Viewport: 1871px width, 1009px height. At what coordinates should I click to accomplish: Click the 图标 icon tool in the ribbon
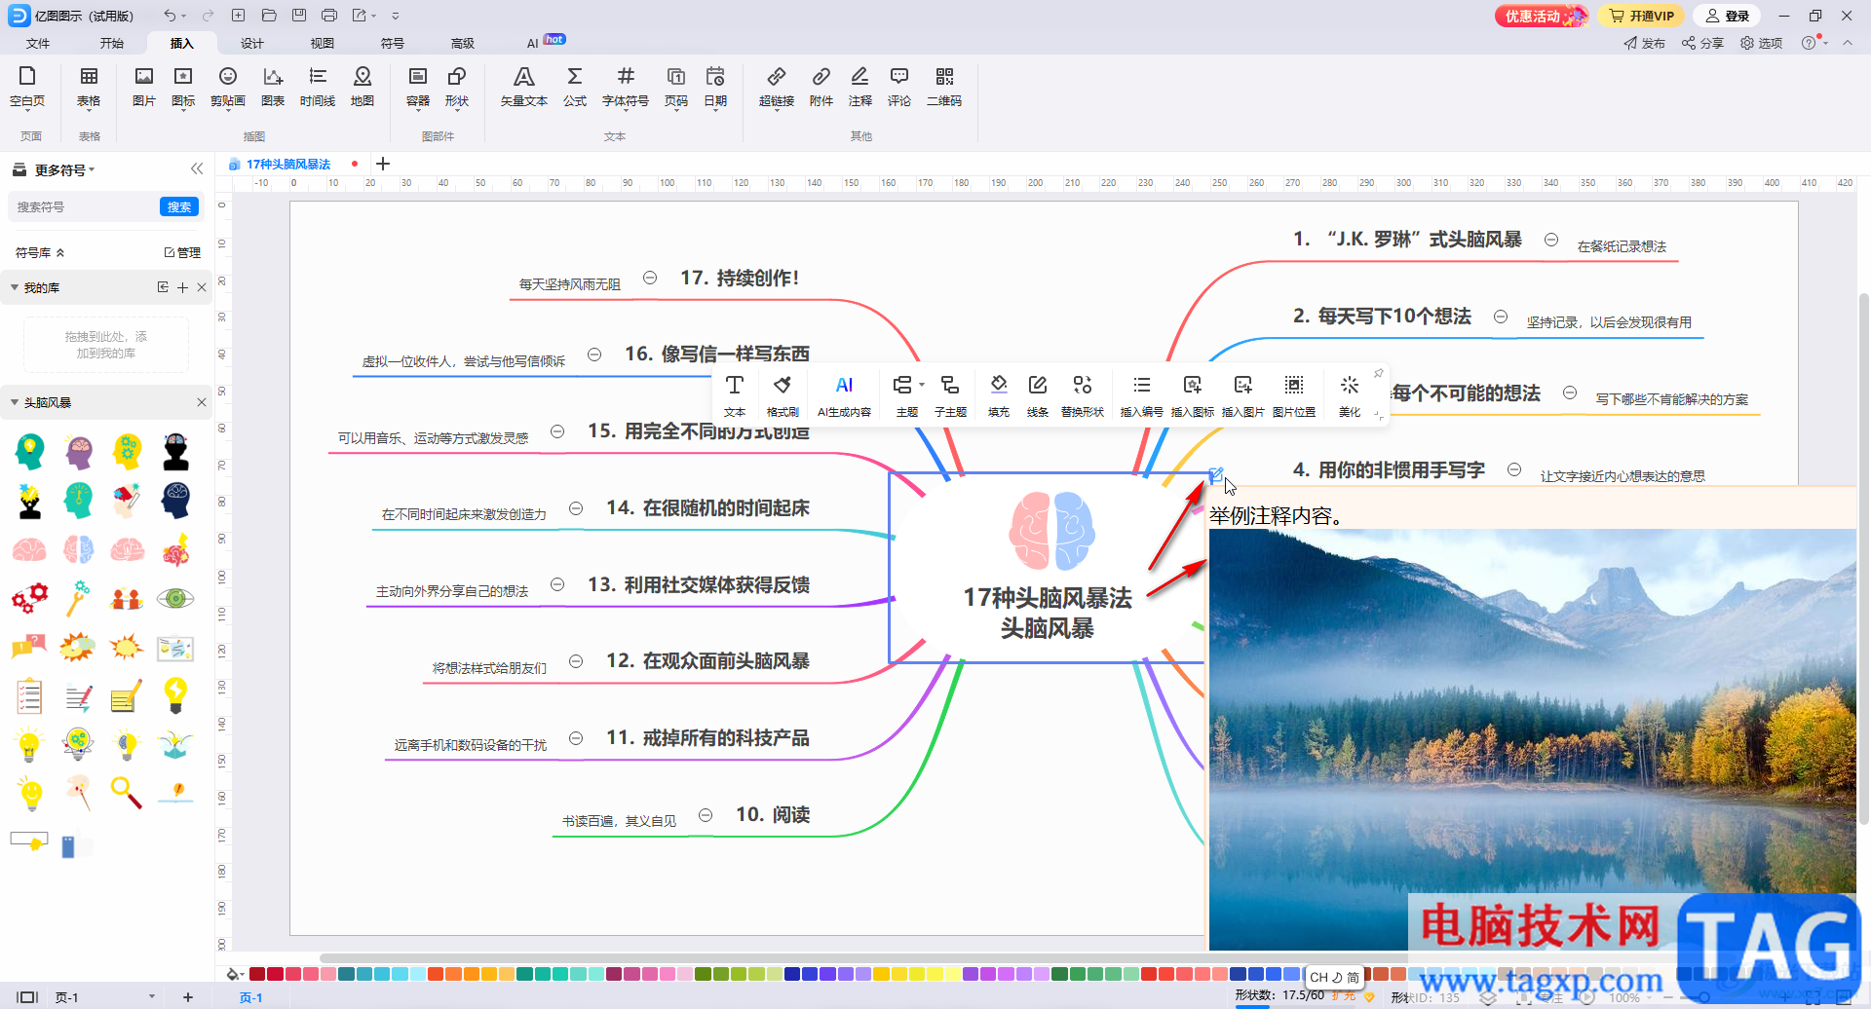[183, 86]
